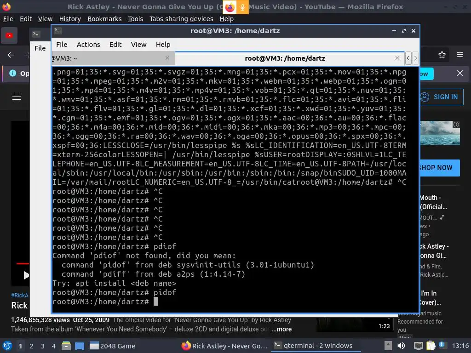Open the #RickA hashtag link
This screenshot has height=353, width=471.
(20, 296)
